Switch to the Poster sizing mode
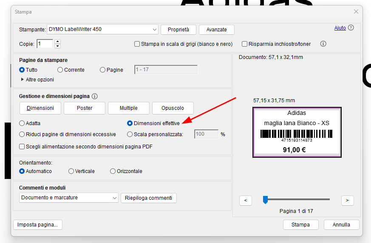This screenshot has width=371, height=243. pos(85,108)
